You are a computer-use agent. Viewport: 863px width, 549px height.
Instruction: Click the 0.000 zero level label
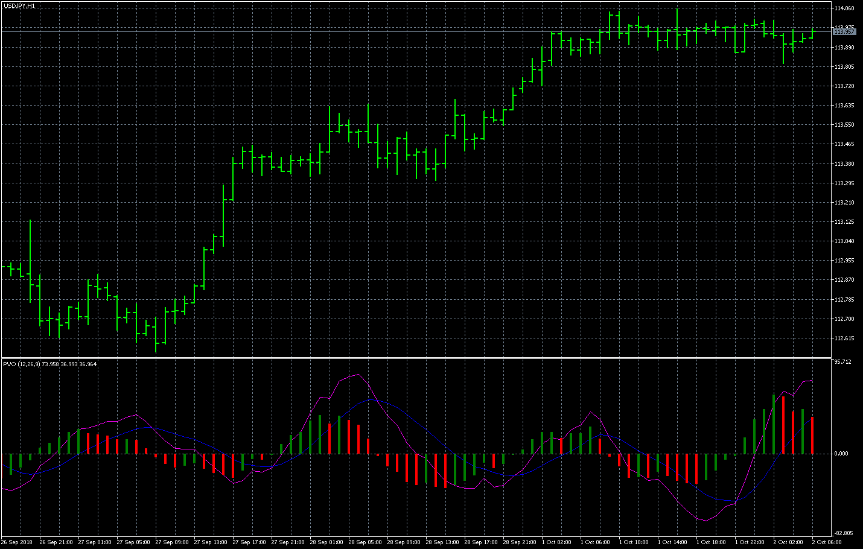(842, 454)
